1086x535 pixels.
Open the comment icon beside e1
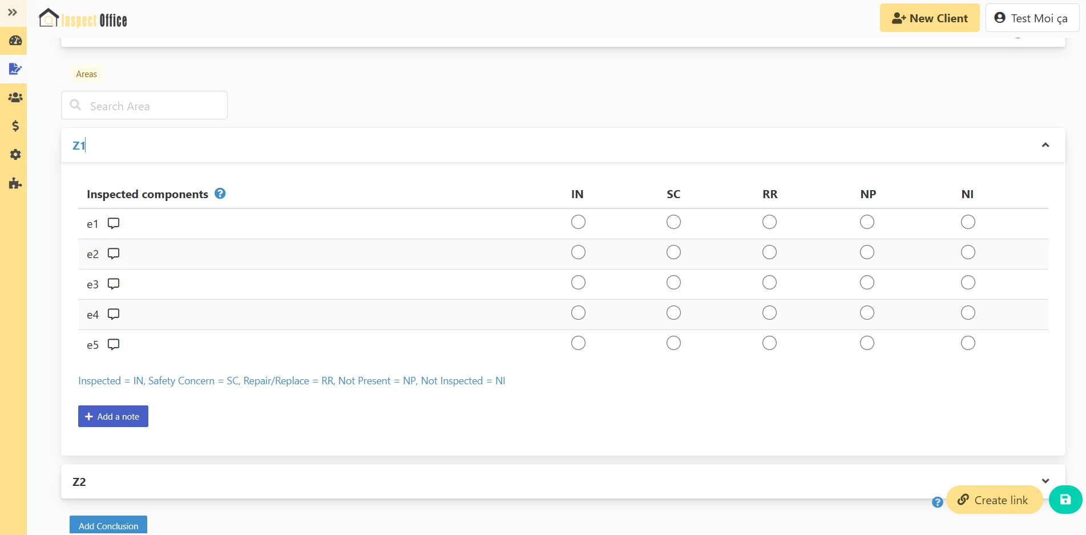pos(114,223)
